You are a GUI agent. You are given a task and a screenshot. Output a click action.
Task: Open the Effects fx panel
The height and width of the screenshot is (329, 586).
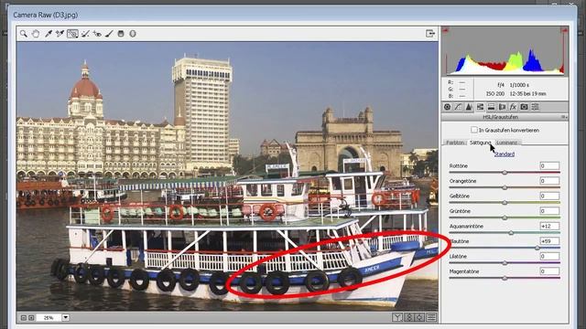pyautogui.click(x=513, y=107)
